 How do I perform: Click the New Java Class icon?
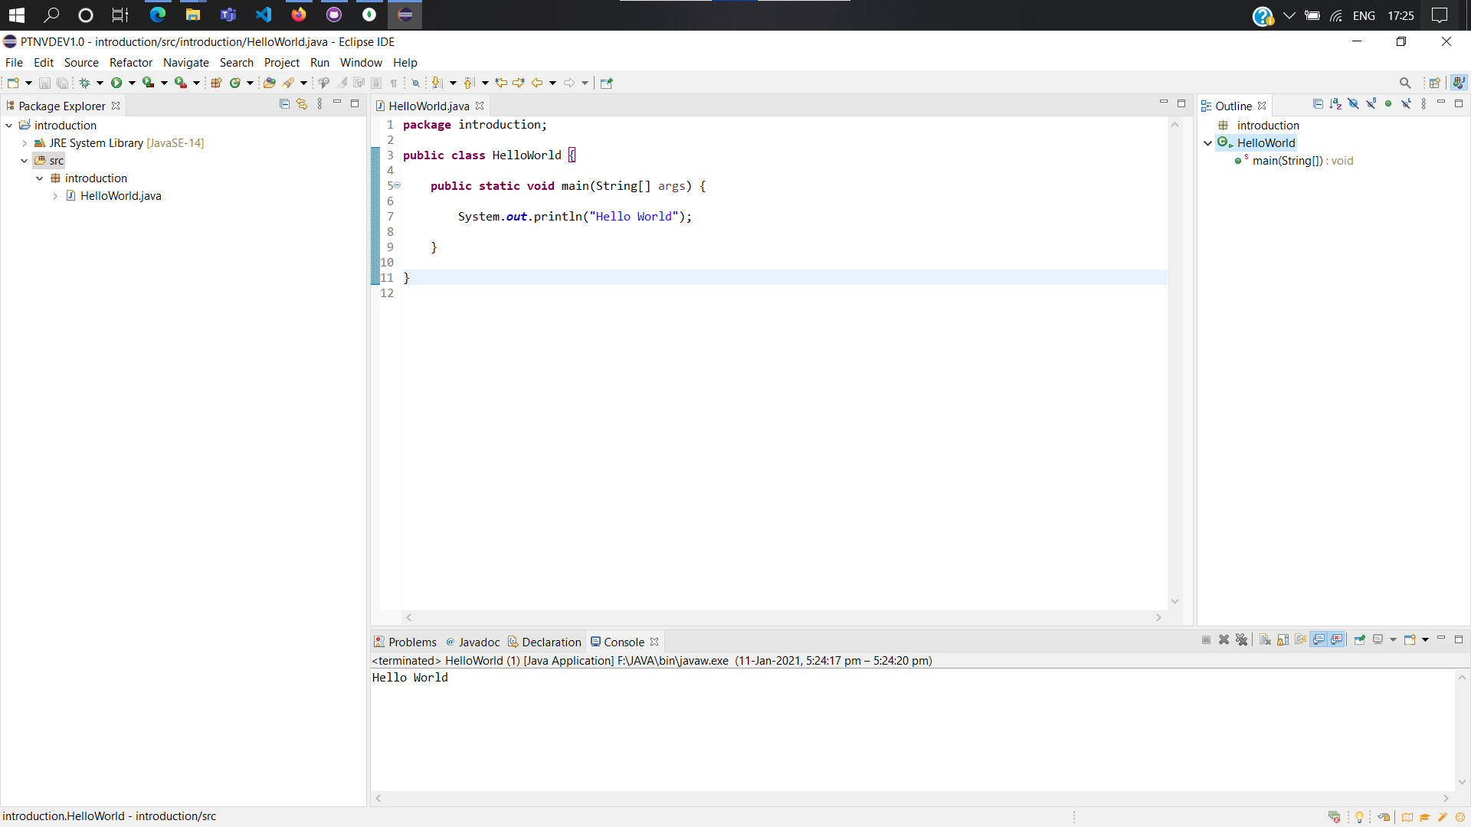(x=235, y=83)
